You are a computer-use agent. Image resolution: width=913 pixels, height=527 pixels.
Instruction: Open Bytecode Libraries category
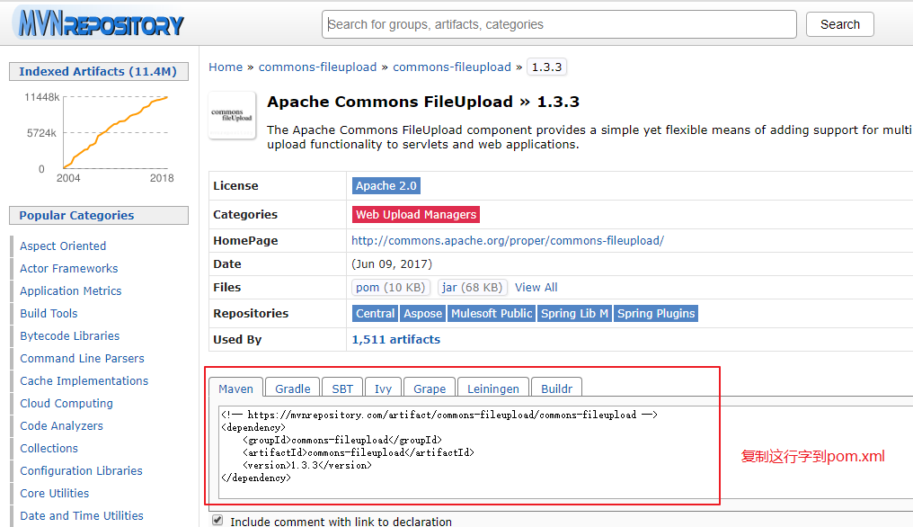coord(69,335)
